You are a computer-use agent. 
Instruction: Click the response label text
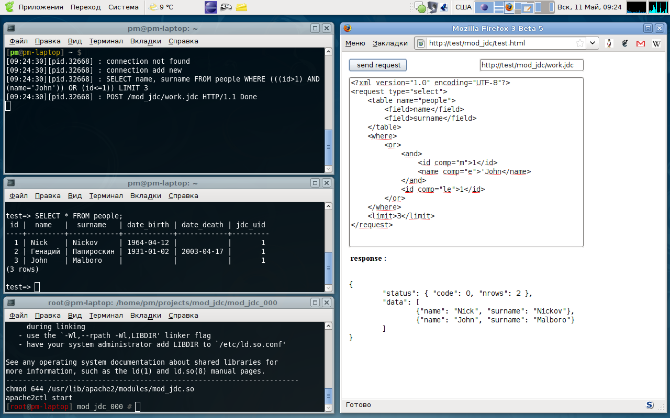click(x=368, y=258)
